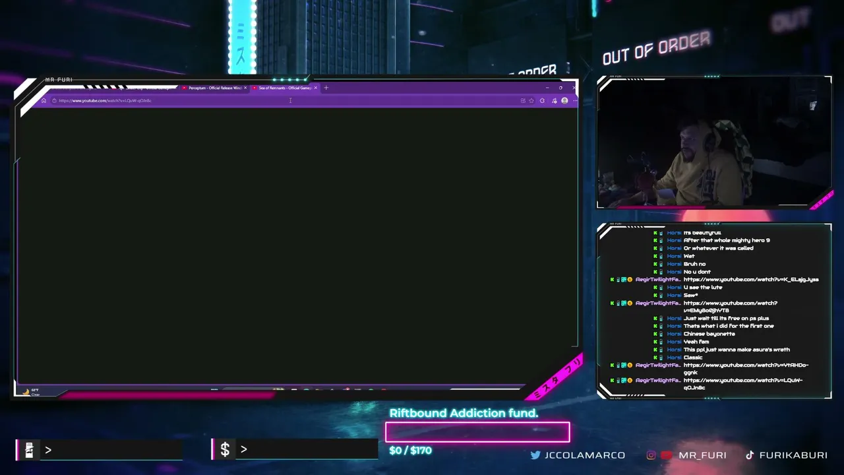This screenshot has width=844, height=475.
Task: Click the webcam feed thumbnail
Action: click(x=714, y=142)
